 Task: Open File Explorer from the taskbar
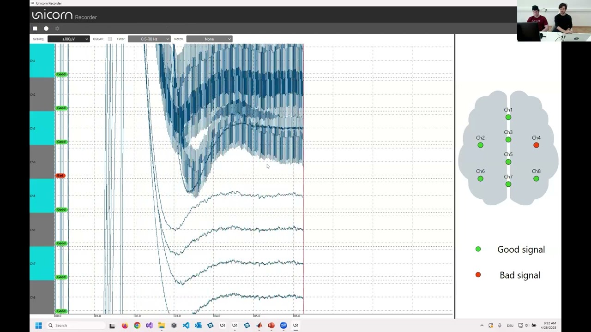coord(162,326)
